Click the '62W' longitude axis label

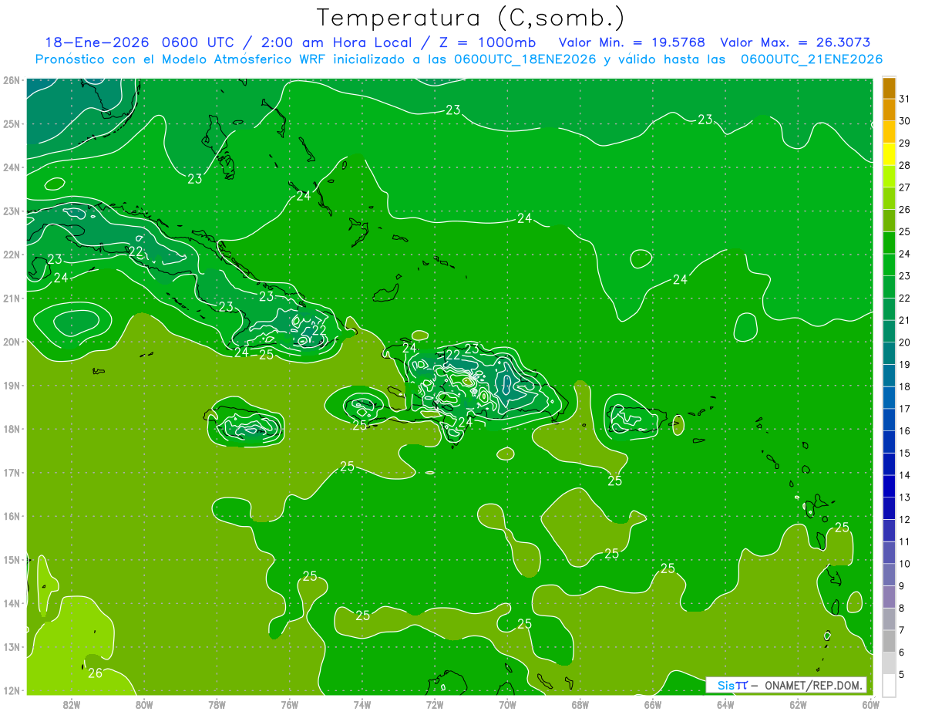(x=798, y=704)
